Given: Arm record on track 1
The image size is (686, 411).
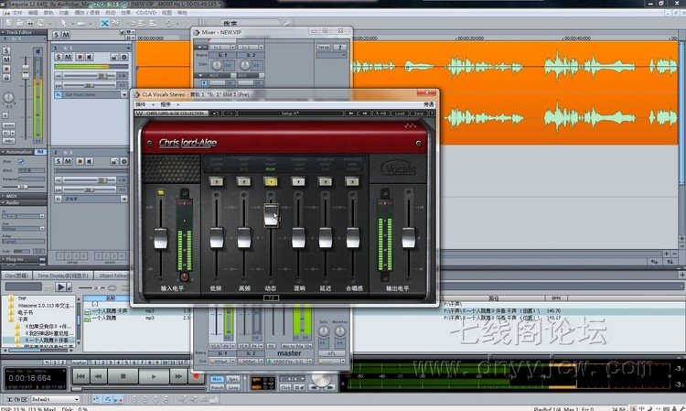Looking at the screenshot, I should click(80, 57).
